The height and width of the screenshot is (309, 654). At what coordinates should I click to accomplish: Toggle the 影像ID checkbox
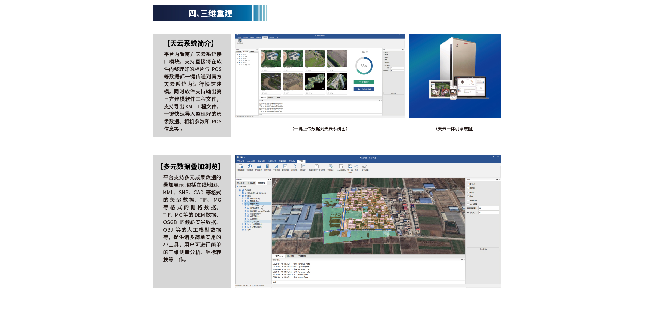[468, 192]
